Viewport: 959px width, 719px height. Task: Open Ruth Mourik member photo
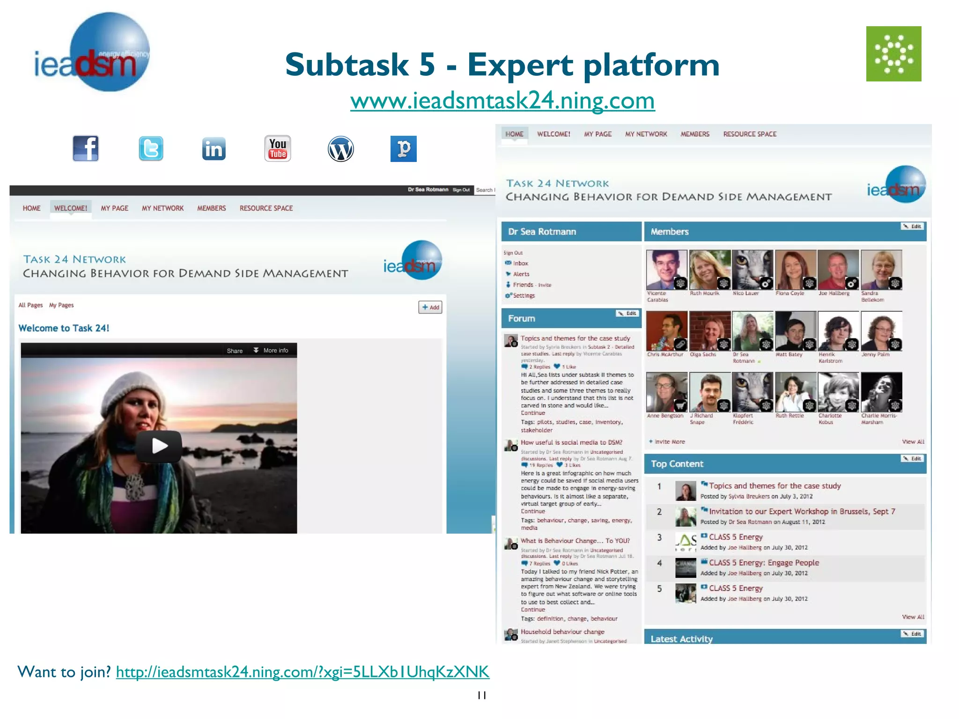(x=710, y=270)
